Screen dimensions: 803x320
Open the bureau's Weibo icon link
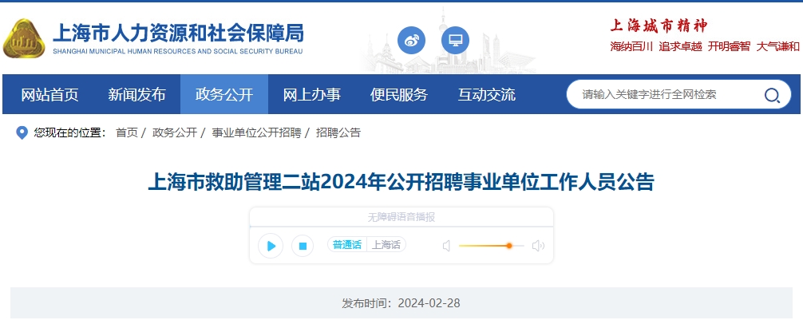point(411,41)
